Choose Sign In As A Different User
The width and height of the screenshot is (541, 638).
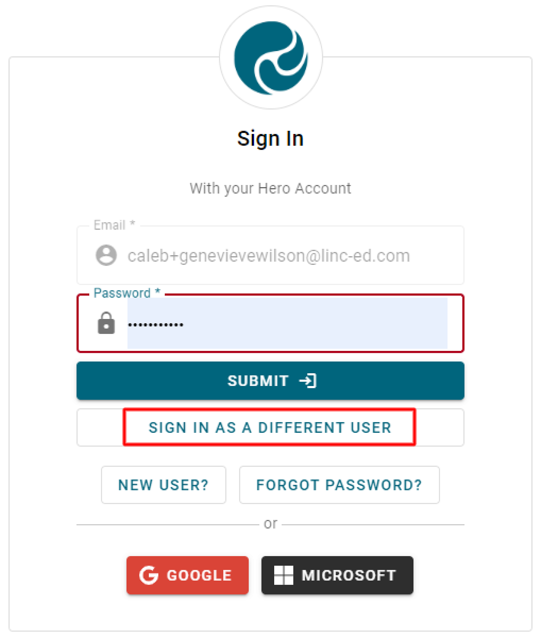(x=270, y=427)
